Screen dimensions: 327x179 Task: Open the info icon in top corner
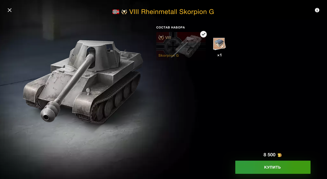pos(317,10)
